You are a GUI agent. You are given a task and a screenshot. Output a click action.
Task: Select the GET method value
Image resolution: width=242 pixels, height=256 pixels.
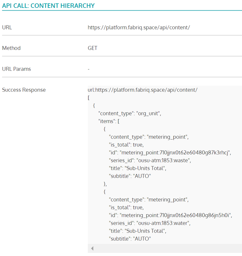[92, 48]
